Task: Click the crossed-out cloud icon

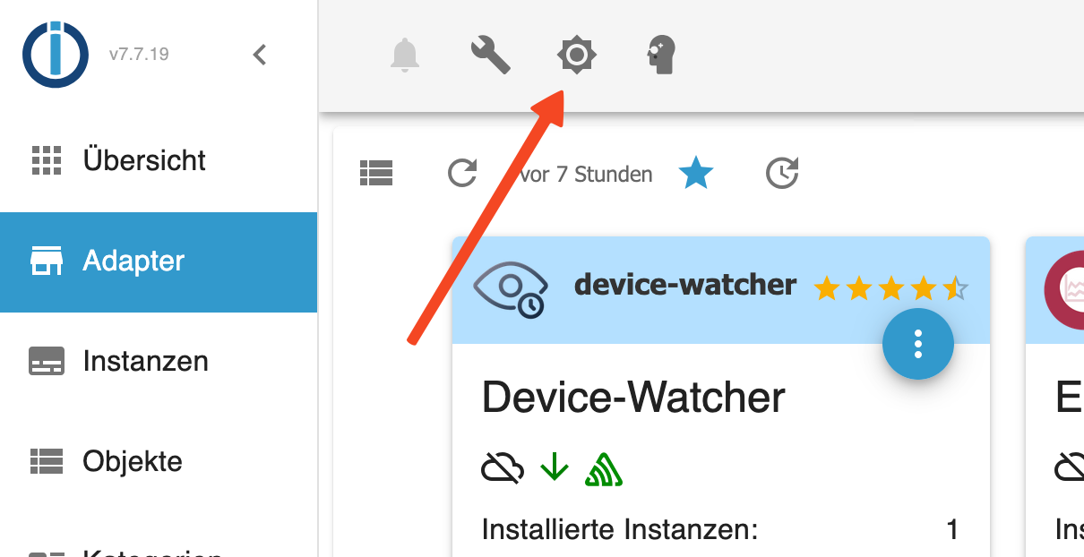Action: click(x=503, y=467)
